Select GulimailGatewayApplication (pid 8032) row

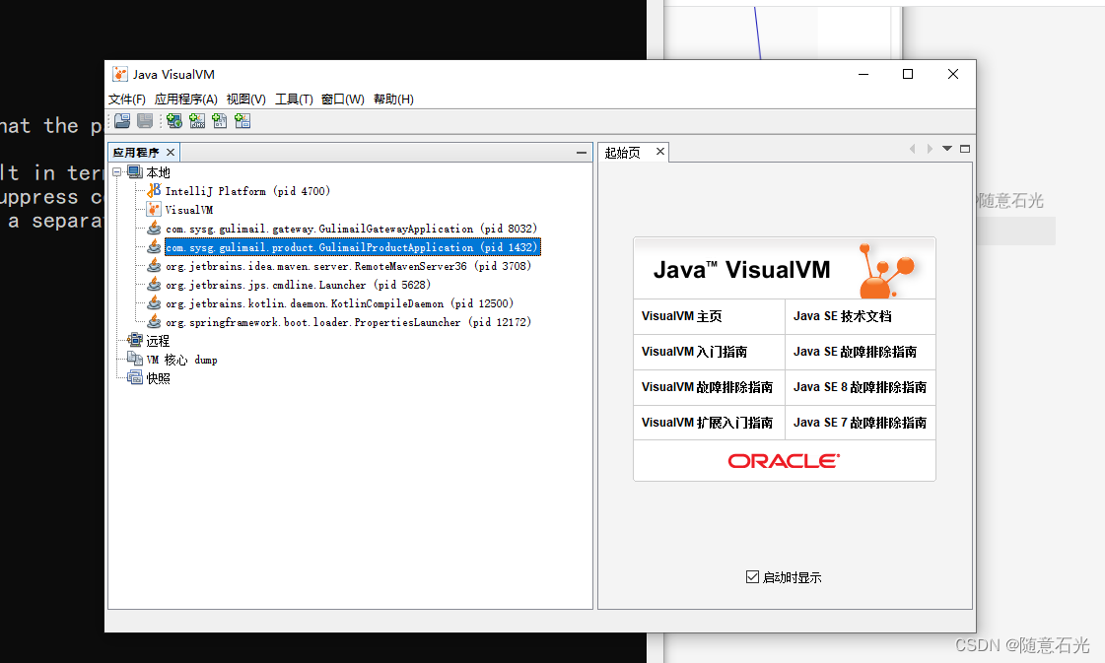(352, 229)
